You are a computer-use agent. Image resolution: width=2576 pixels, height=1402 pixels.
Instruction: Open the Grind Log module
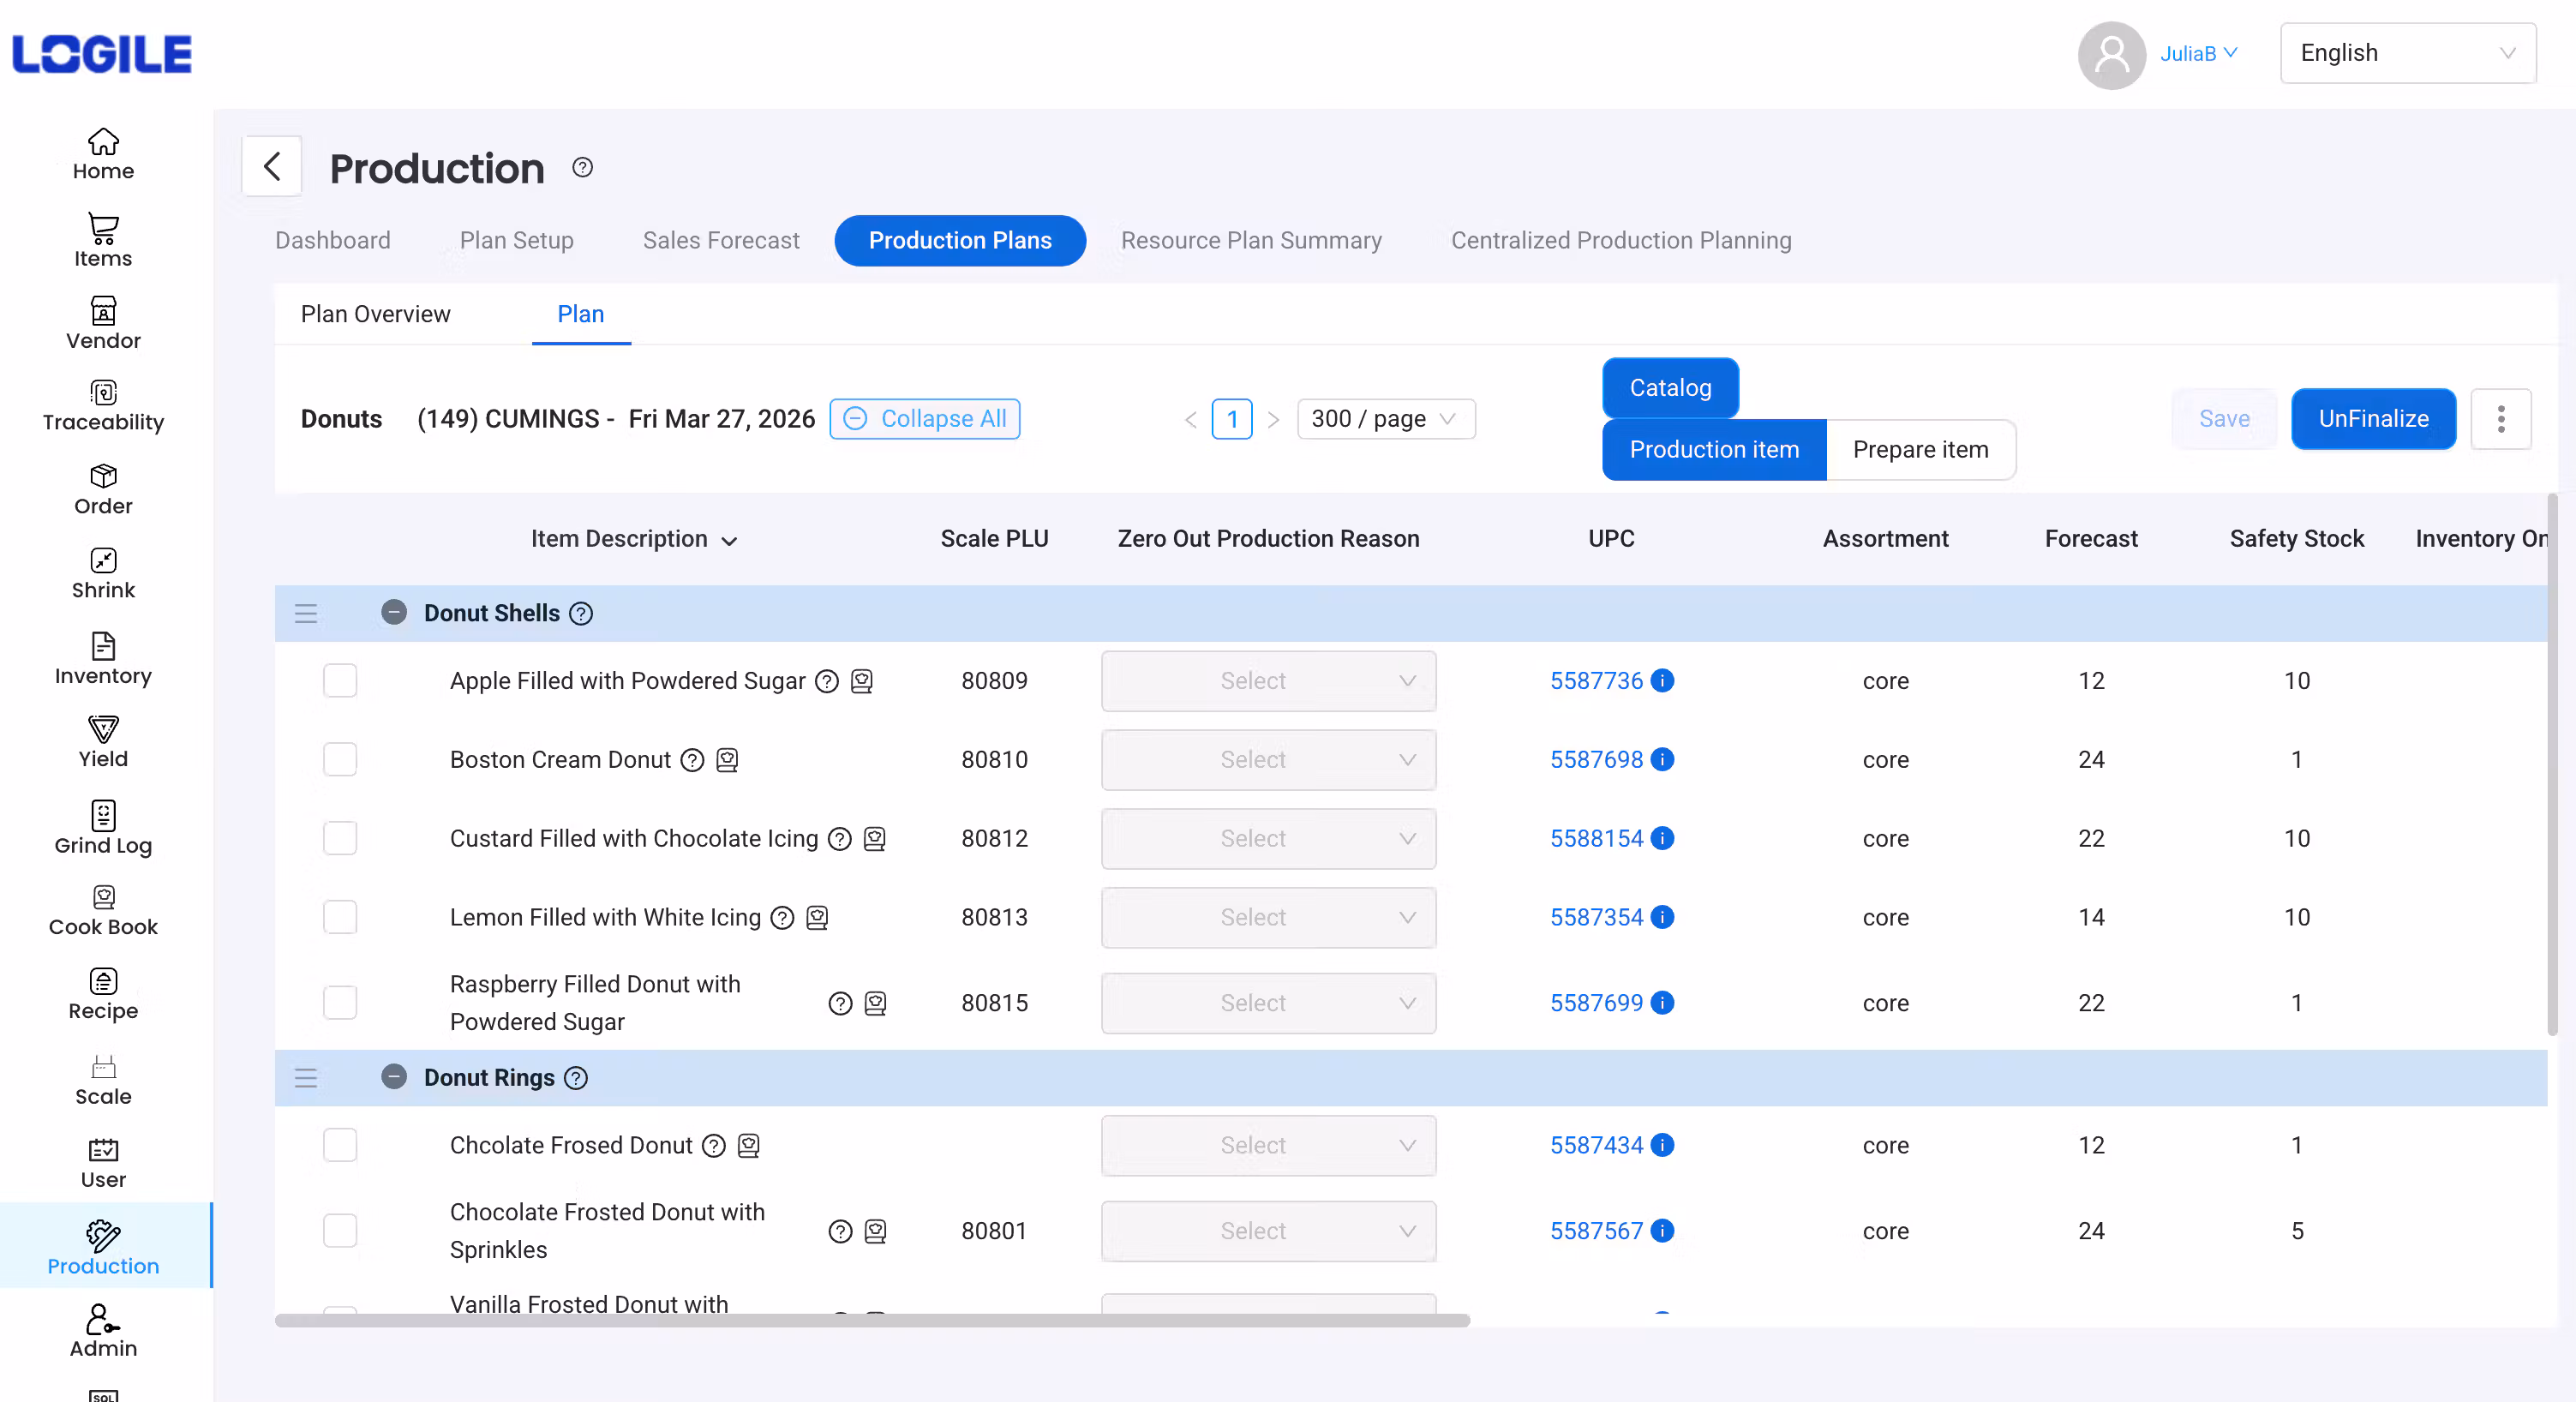point(103,828)
